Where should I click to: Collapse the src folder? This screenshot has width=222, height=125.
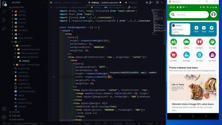(19, 42)
